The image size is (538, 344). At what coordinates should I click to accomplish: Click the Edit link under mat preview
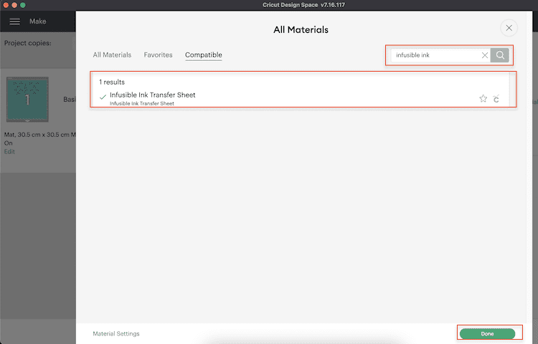pyautogui.click(x=9, y=151)
